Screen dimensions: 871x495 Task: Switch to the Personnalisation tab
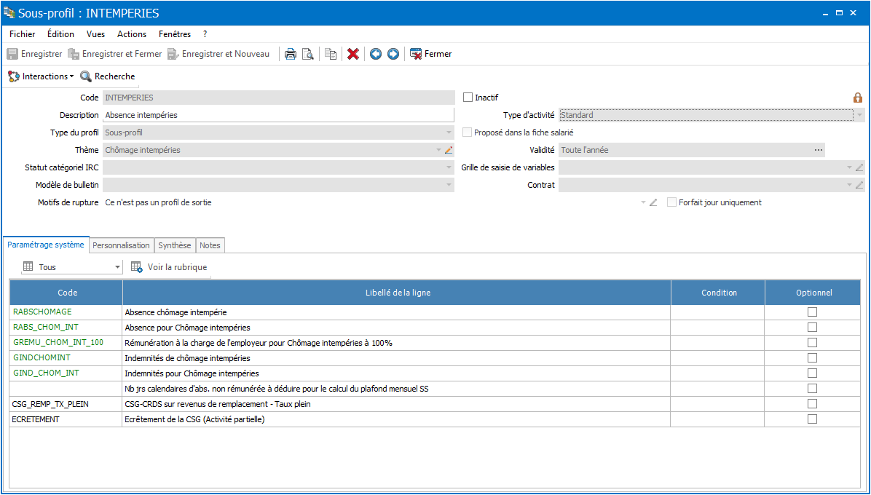(121, 245)
